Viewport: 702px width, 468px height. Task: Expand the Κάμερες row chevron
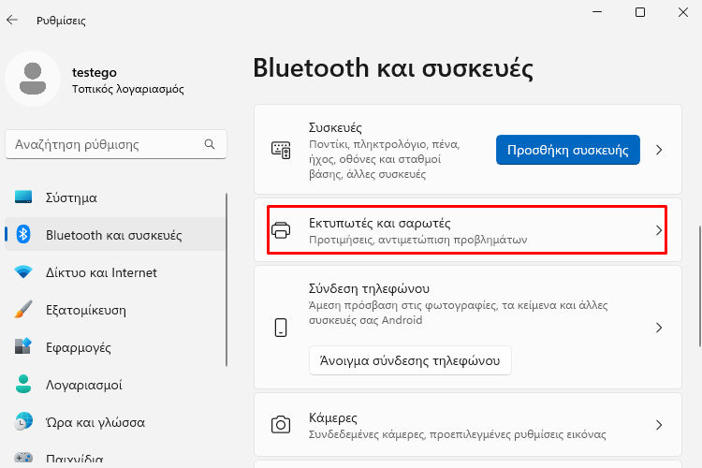(x=659, y=425)
